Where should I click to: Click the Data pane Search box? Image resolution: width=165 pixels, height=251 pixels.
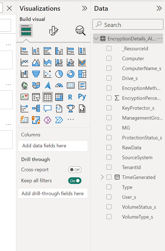(x=128, y=25)
